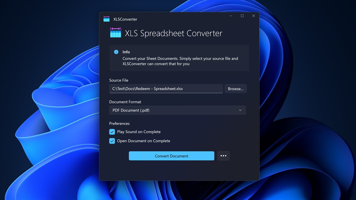Viewport: 356px width, 200px height.
Task: Click the minimize icon on the window
Action: pyautogui.click(x=231, y=16)
